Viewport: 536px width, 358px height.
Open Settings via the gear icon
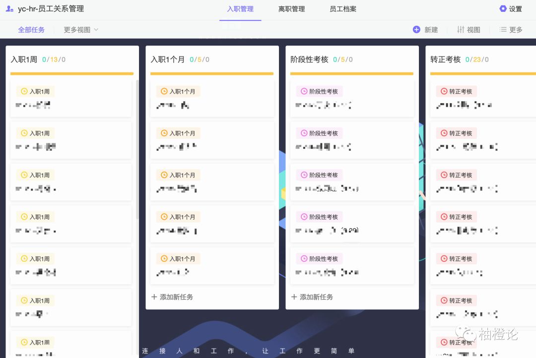point(503,9)
